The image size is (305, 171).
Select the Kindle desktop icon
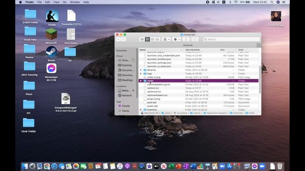coord(52,18)
